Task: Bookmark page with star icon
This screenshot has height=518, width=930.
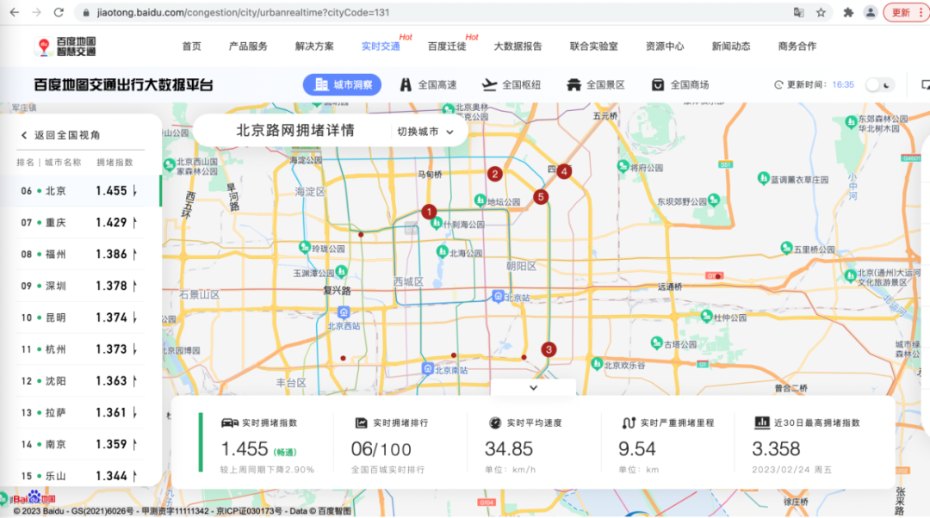Action: pyautogui.click(x=821, y=12)
